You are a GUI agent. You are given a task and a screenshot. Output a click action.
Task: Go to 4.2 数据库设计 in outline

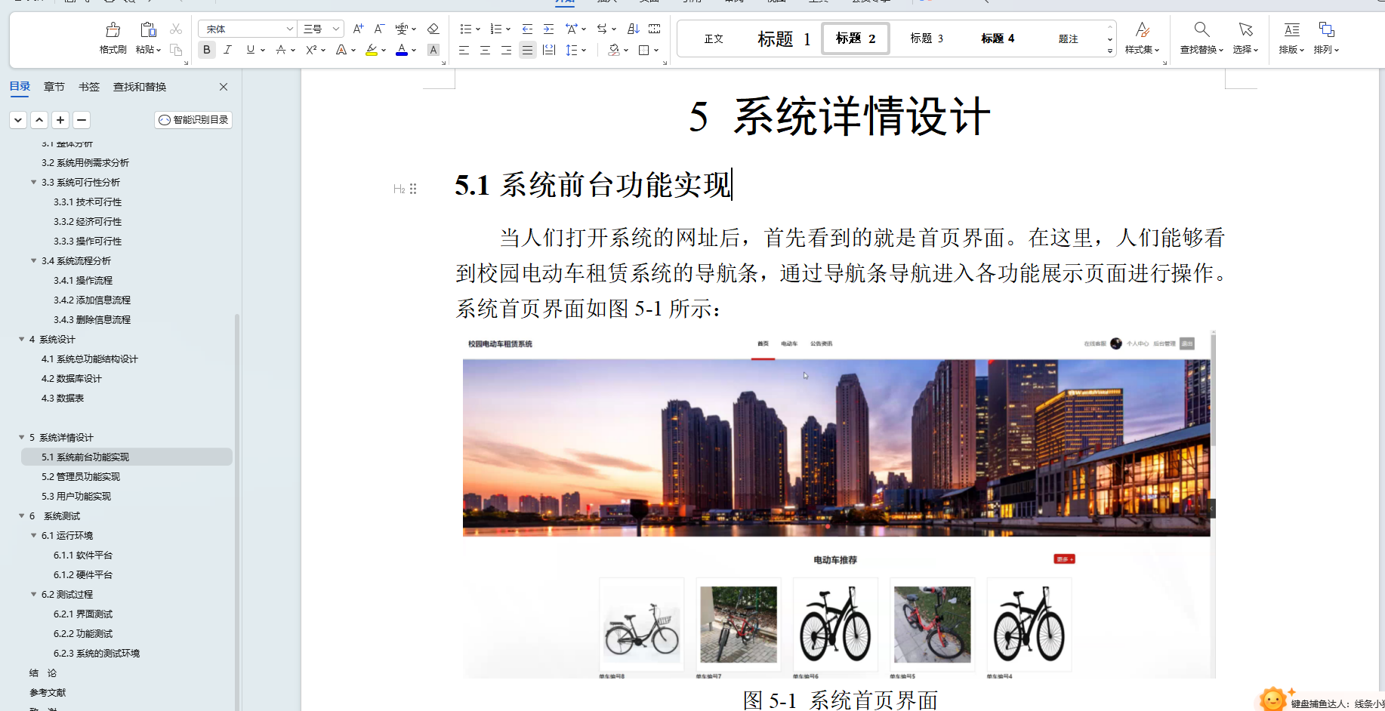[x=71, y=378]
